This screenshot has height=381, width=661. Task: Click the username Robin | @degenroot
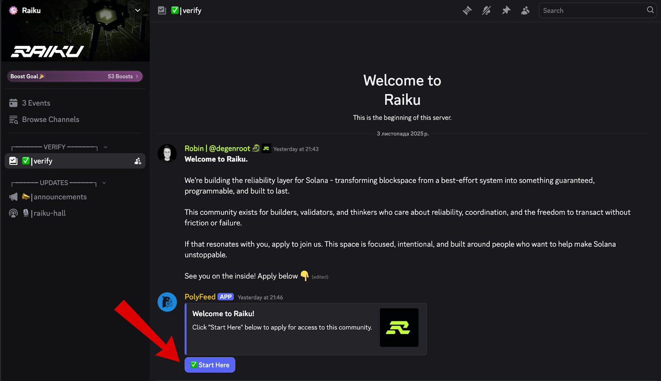pos(217,149)
